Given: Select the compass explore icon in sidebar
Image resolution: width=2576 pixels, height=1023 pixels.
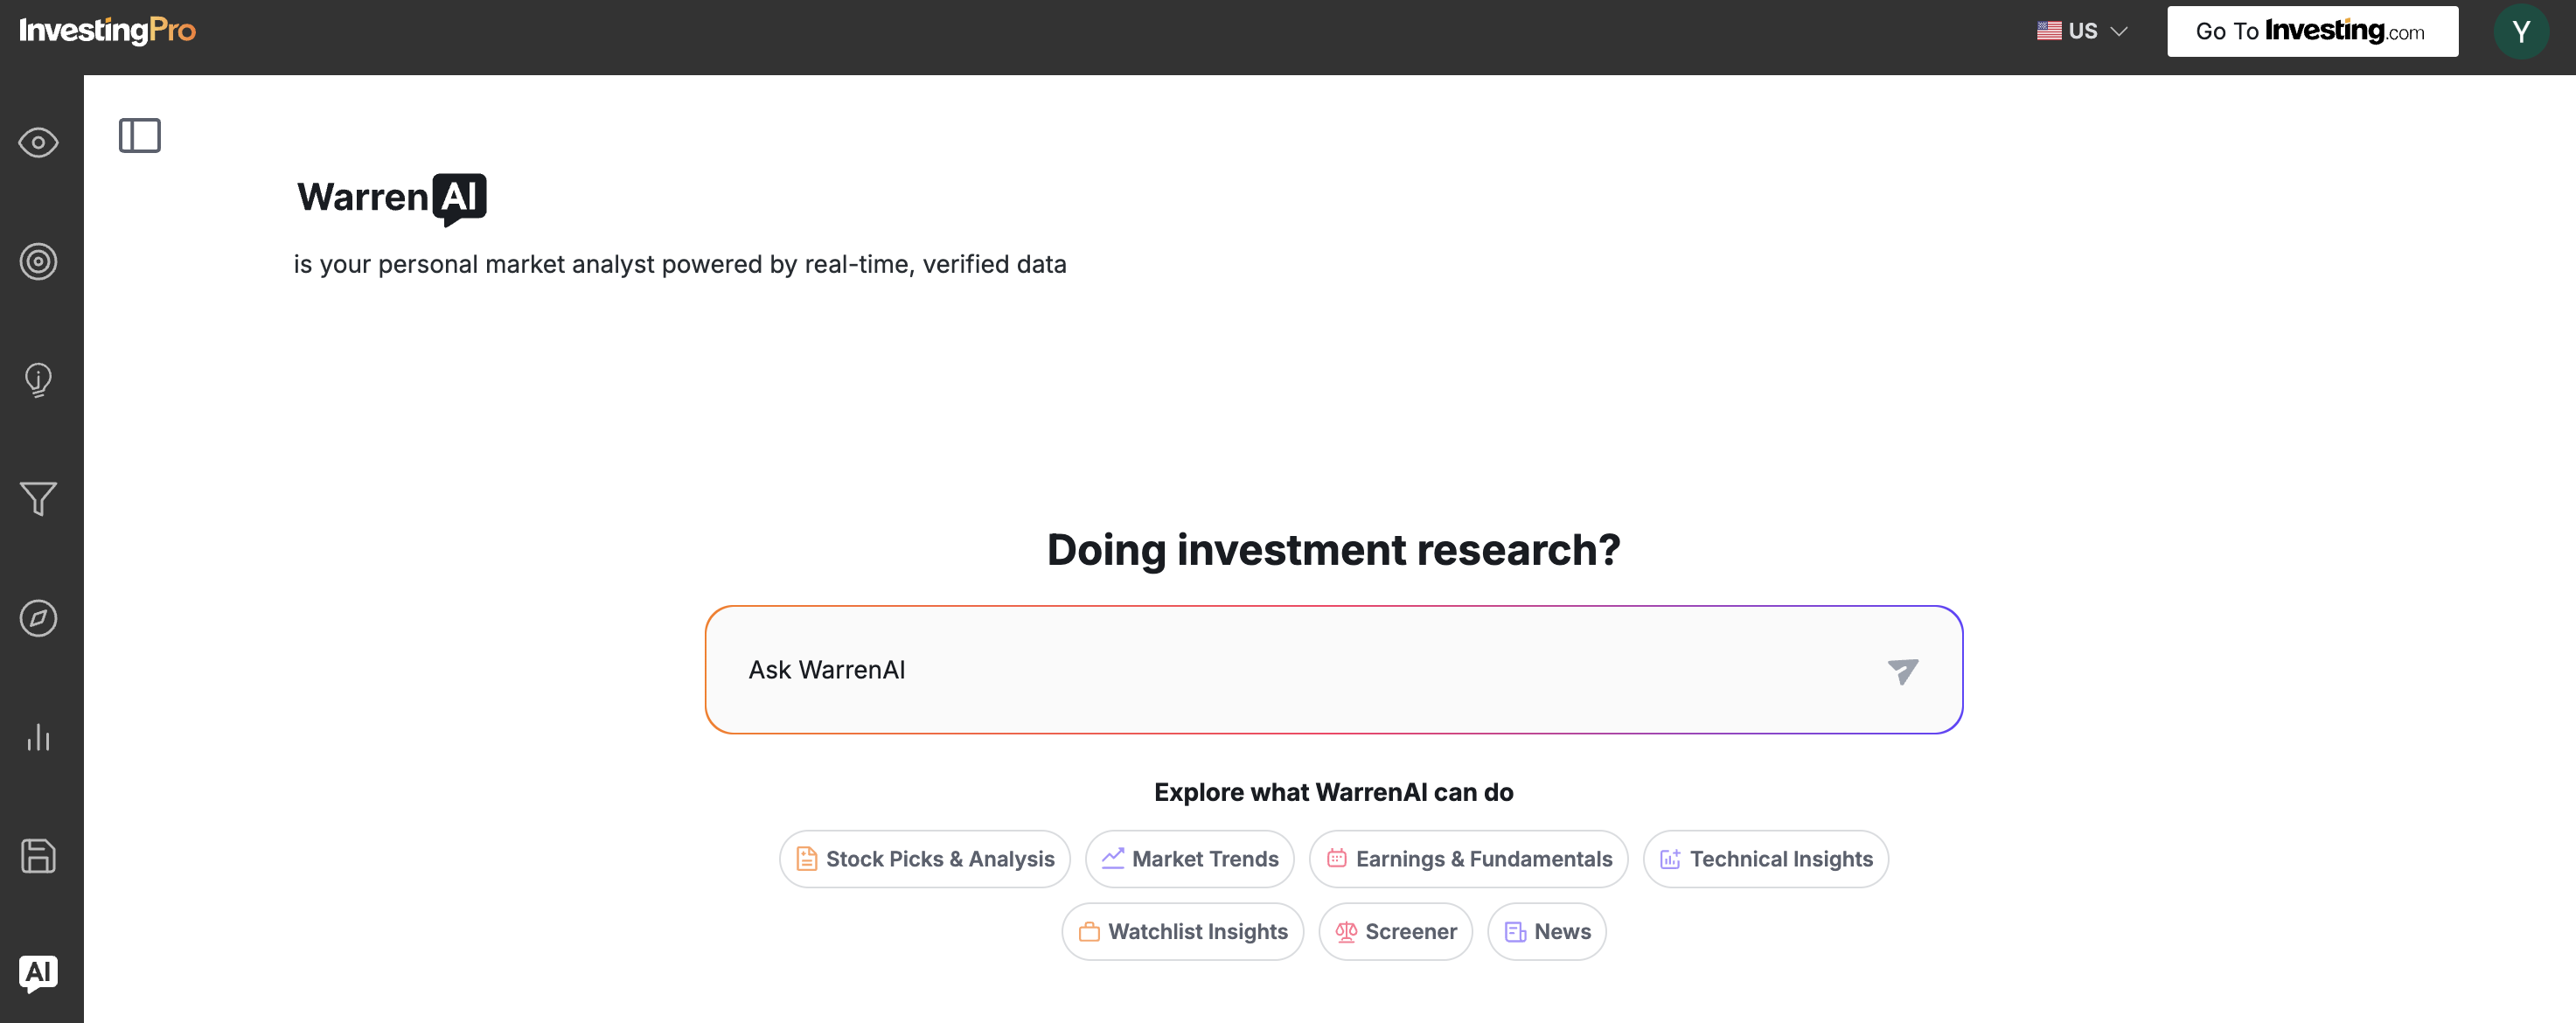Looking at the screenshot, I should tap(37, 618).
